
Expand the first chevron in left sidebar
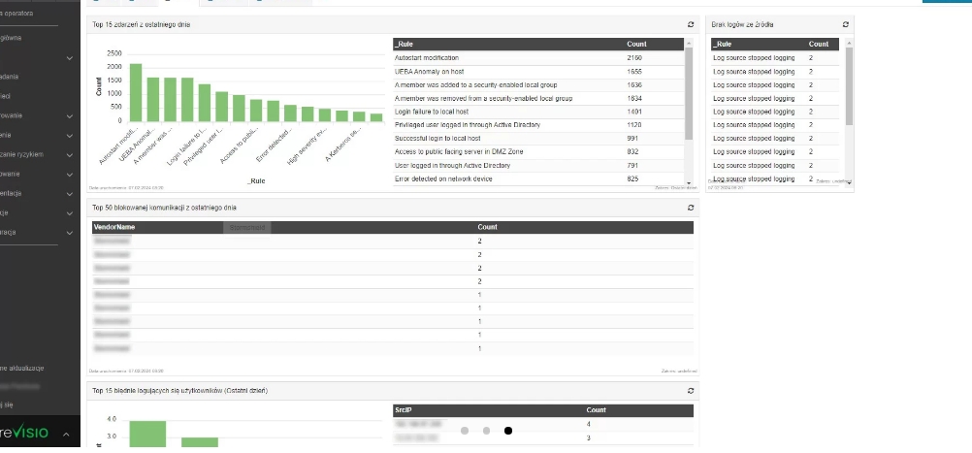tap(69, 59)
